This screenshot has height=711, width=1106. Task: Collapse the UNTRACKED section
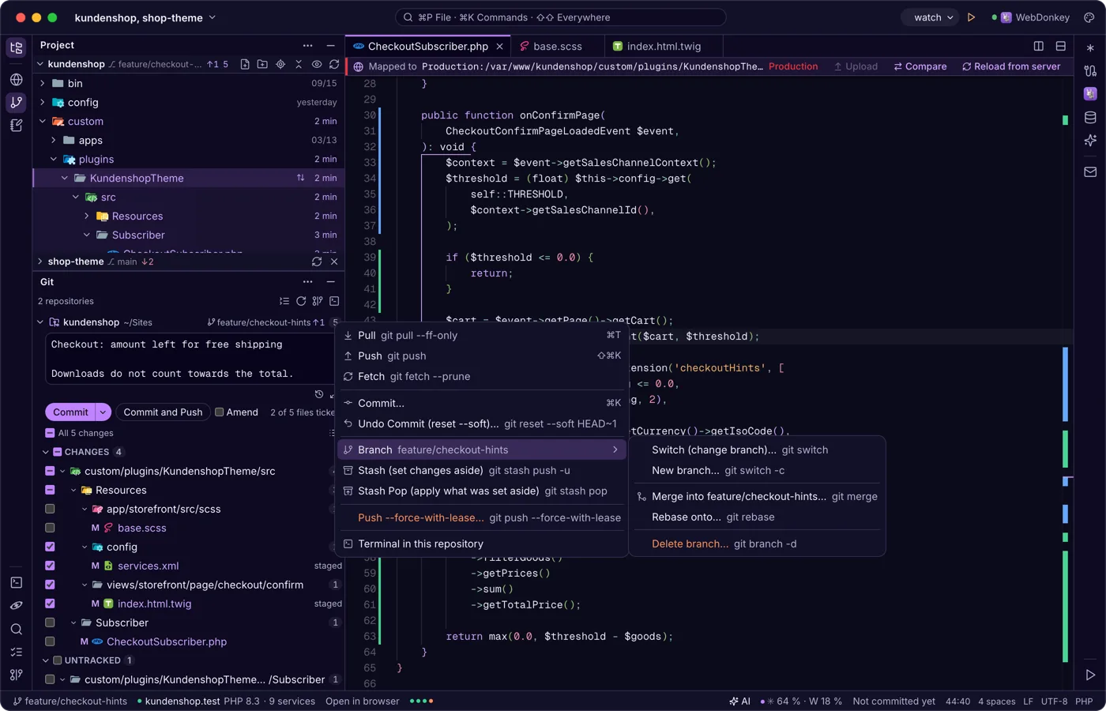pos(45,660)
